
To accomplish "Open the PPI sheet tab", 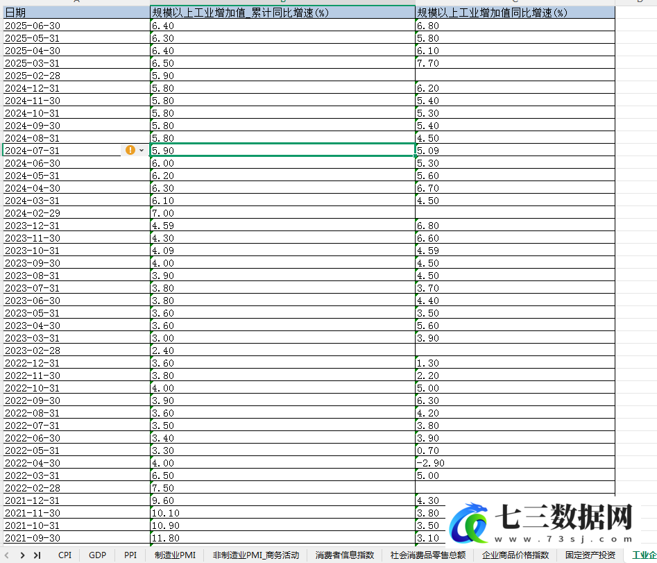I will click(130, 555).
